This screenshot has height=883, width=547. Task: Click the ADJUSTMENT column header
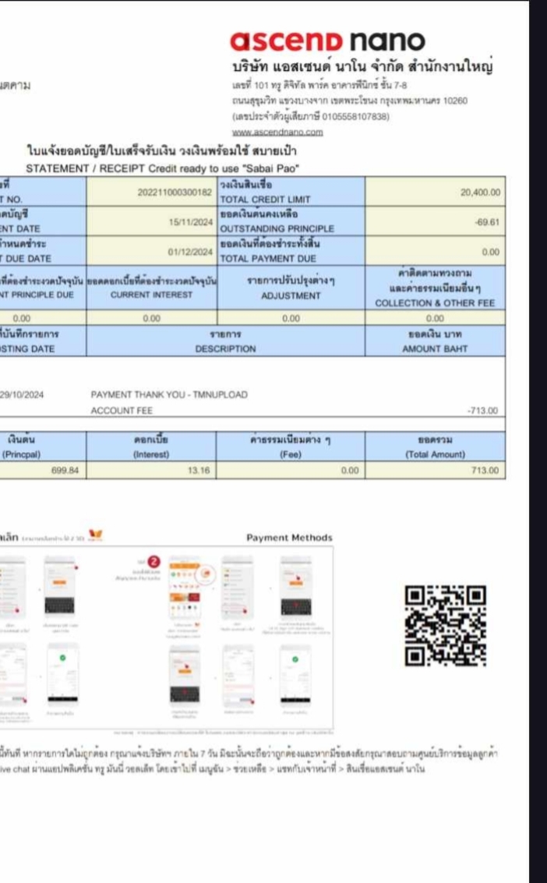[x=291, y=295]
